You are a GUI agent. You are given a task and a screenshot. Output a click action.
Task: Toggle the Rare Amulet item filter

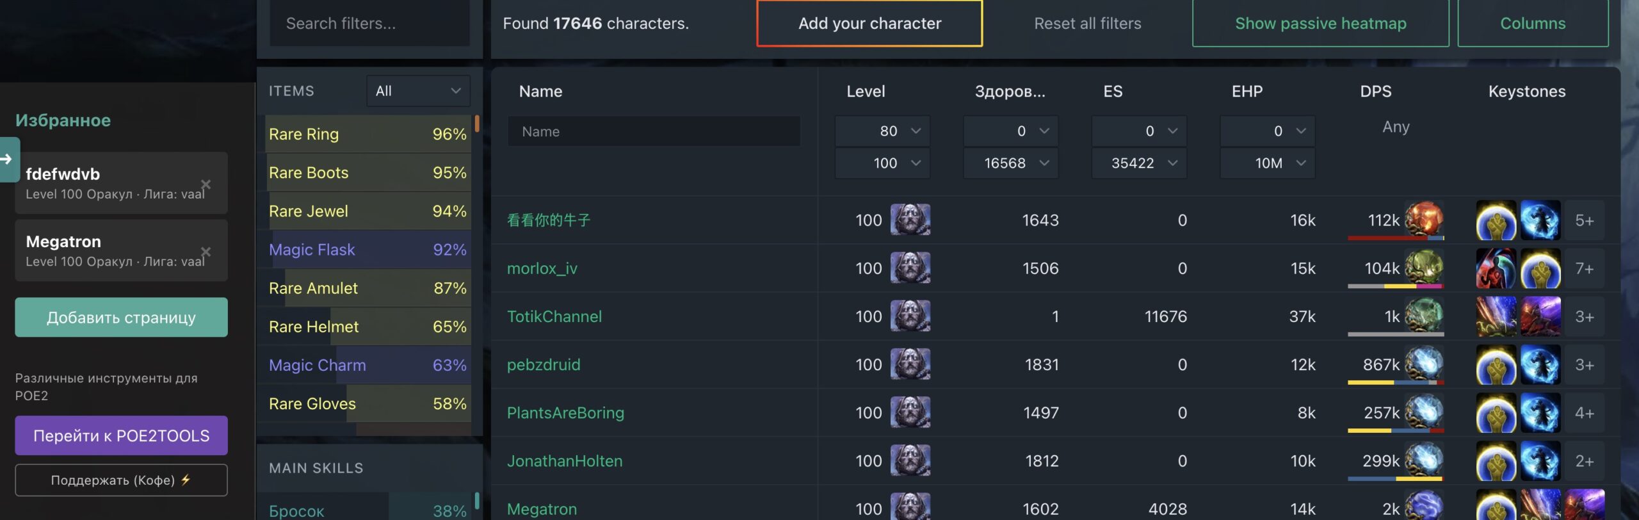[368, 288]
